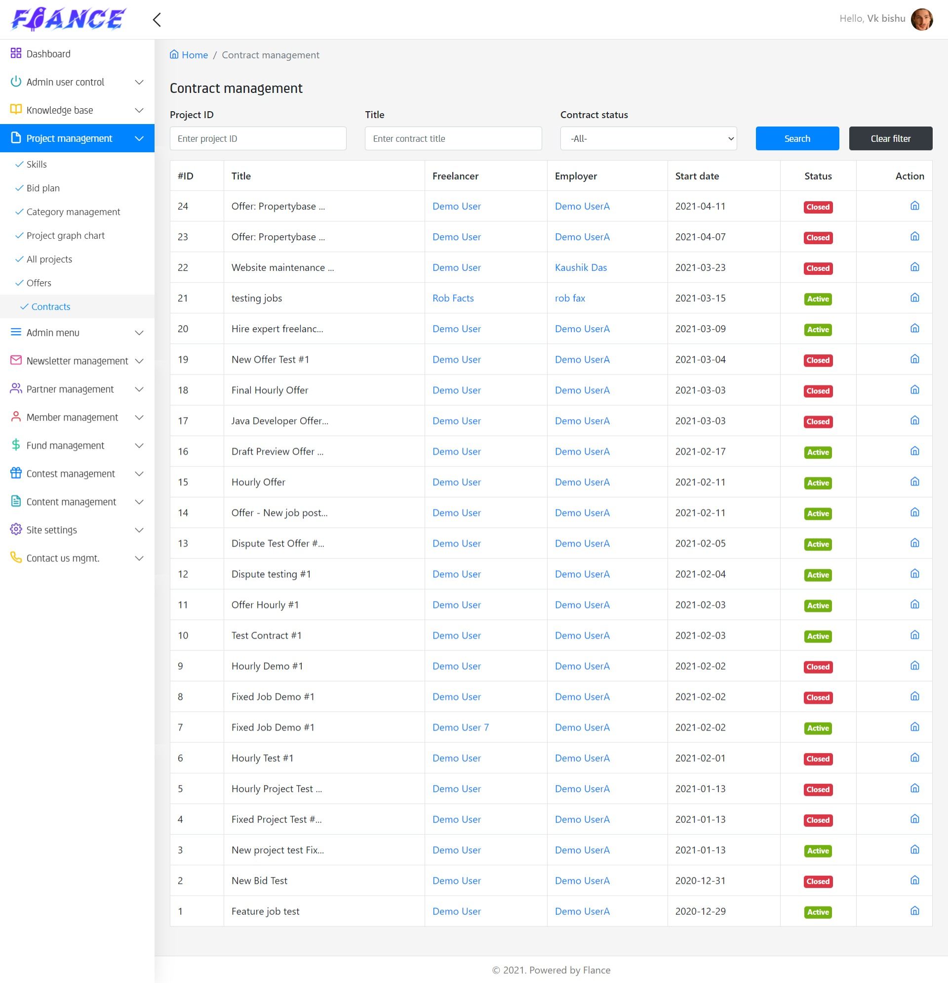Open action icon for contract 24
The width and height of the screenshot is (948, 983).
pos(914,206)
